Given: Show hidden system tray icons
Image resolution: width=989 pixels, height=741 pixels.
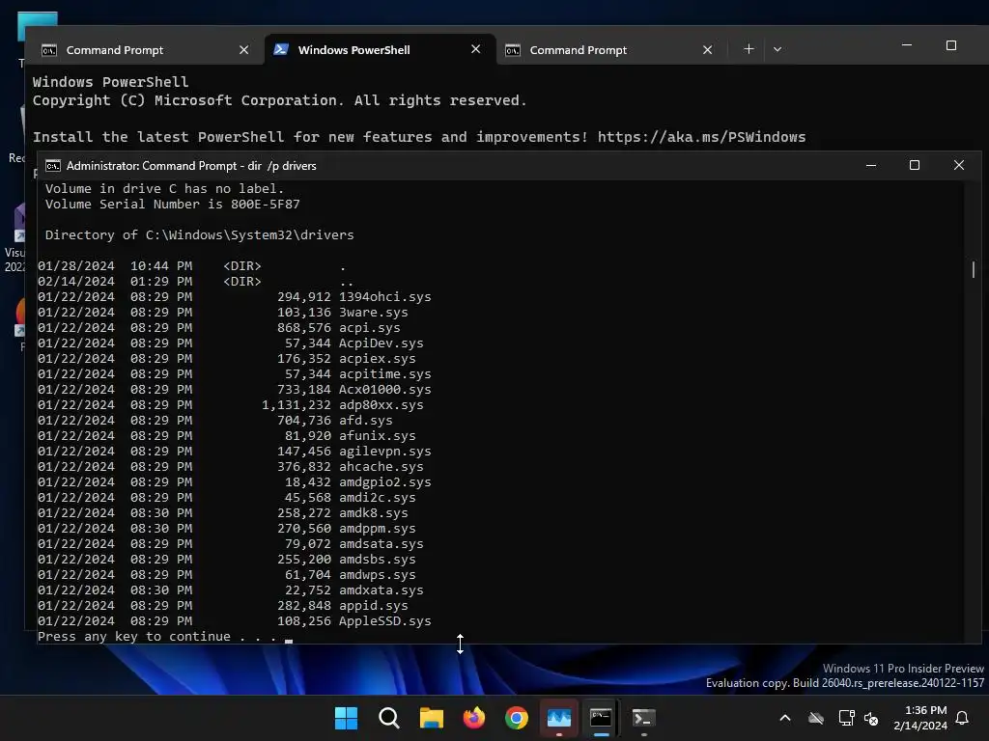Looking at the screenshot, I should [785, 718].
